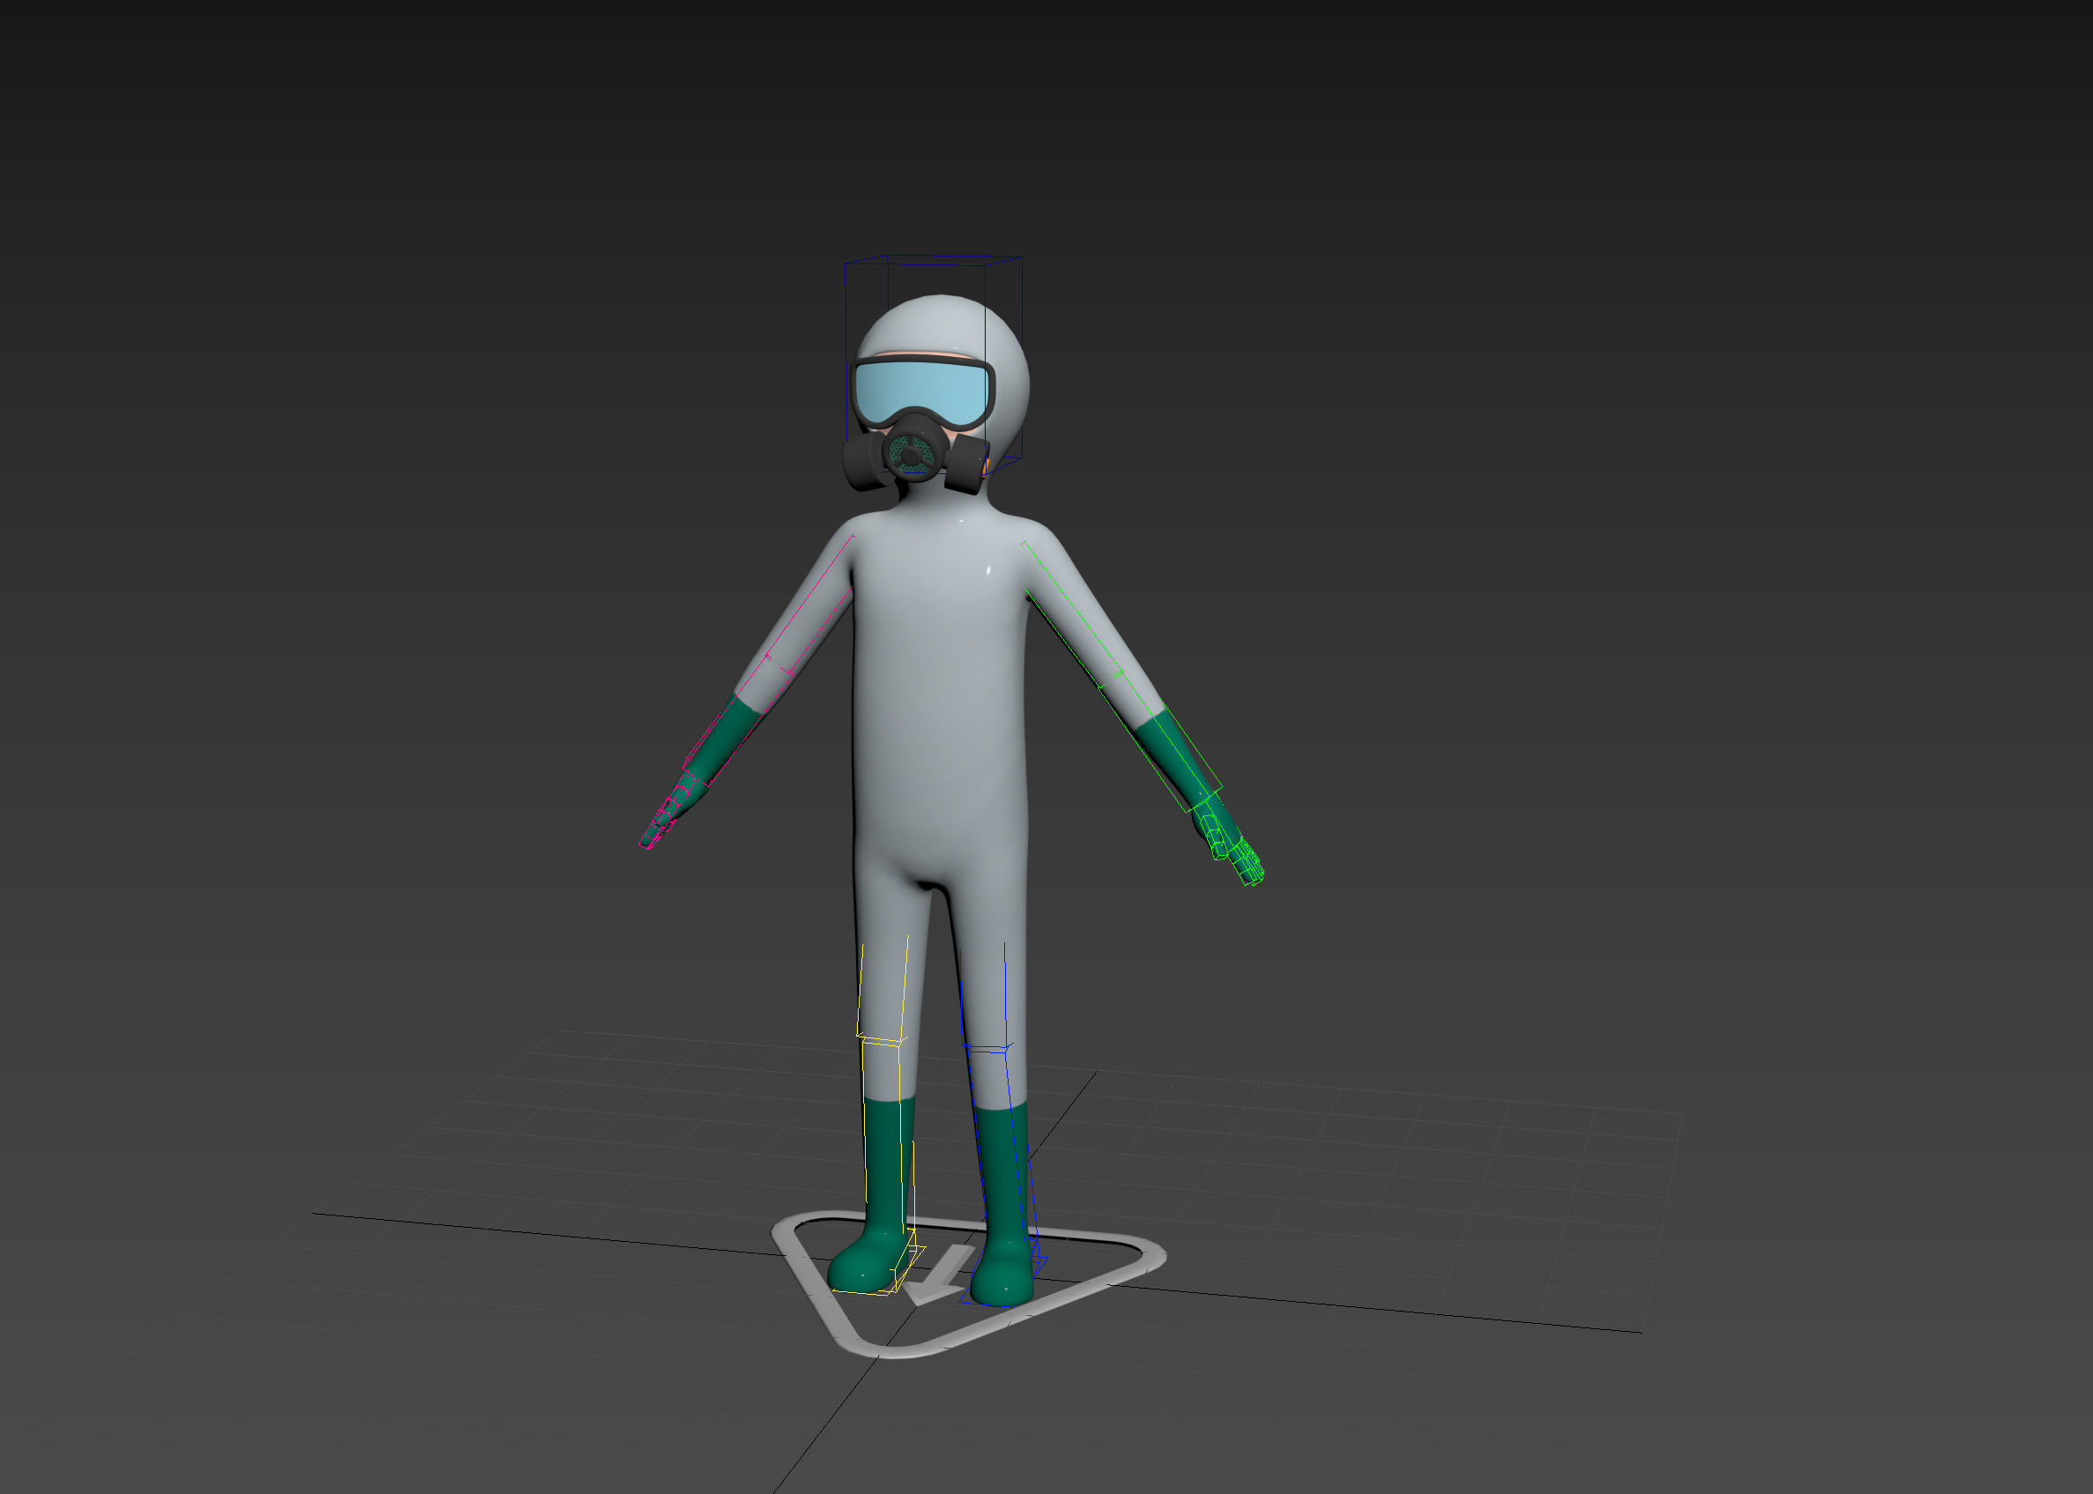Image resolution: width=2093 pixels, height=1494 pixels.
Task: Pick the magenta upper arm bone
Action: (809, 603)
